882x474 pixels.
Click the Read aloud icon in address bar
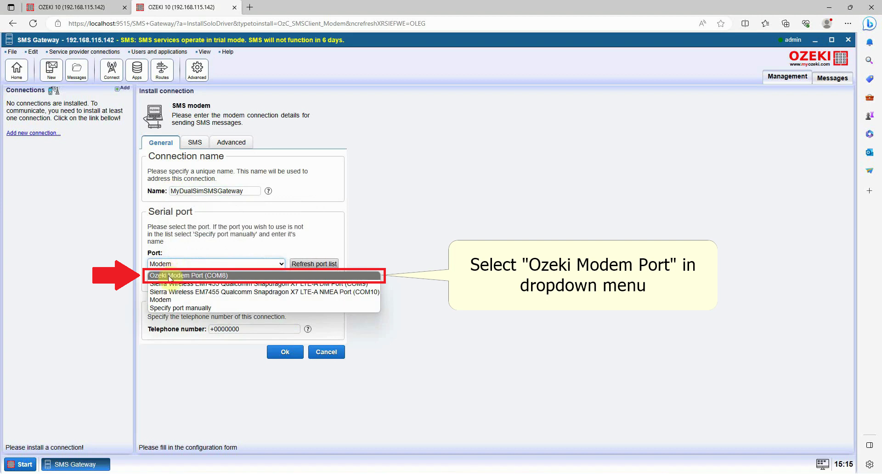(702, 23)
